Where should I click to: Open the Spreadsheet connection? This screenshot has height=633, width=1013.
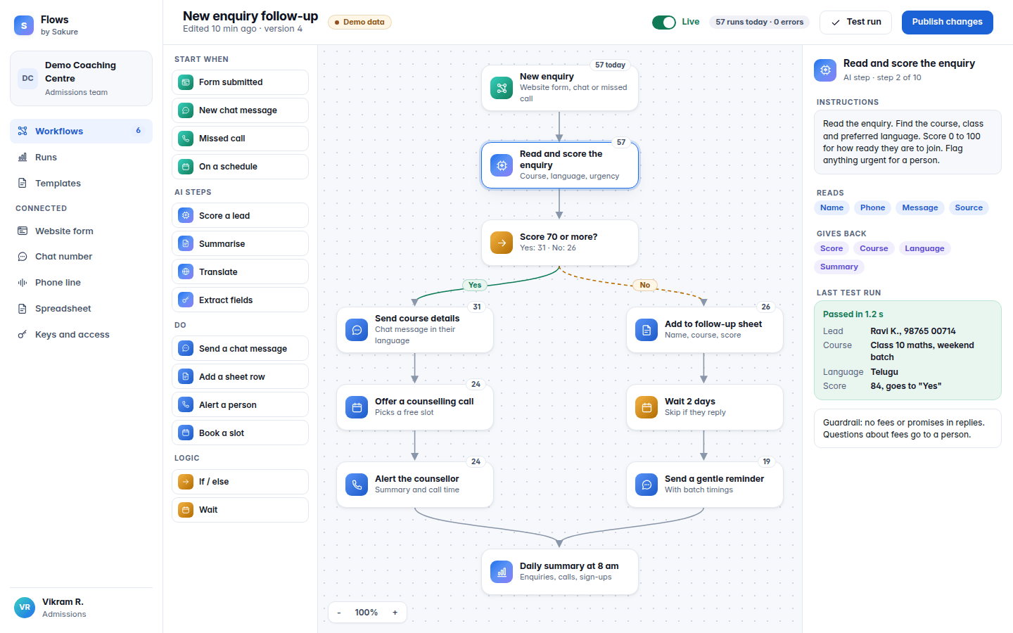(x=81, y=308)
